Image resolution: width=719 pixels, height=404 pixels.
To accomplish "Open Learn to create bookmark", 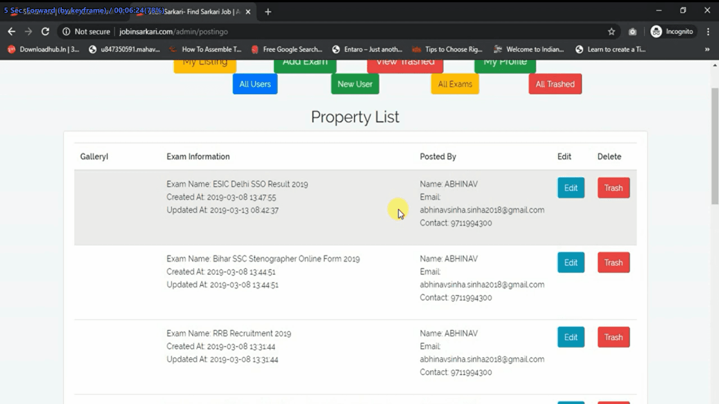I will (x=611, y=49).
